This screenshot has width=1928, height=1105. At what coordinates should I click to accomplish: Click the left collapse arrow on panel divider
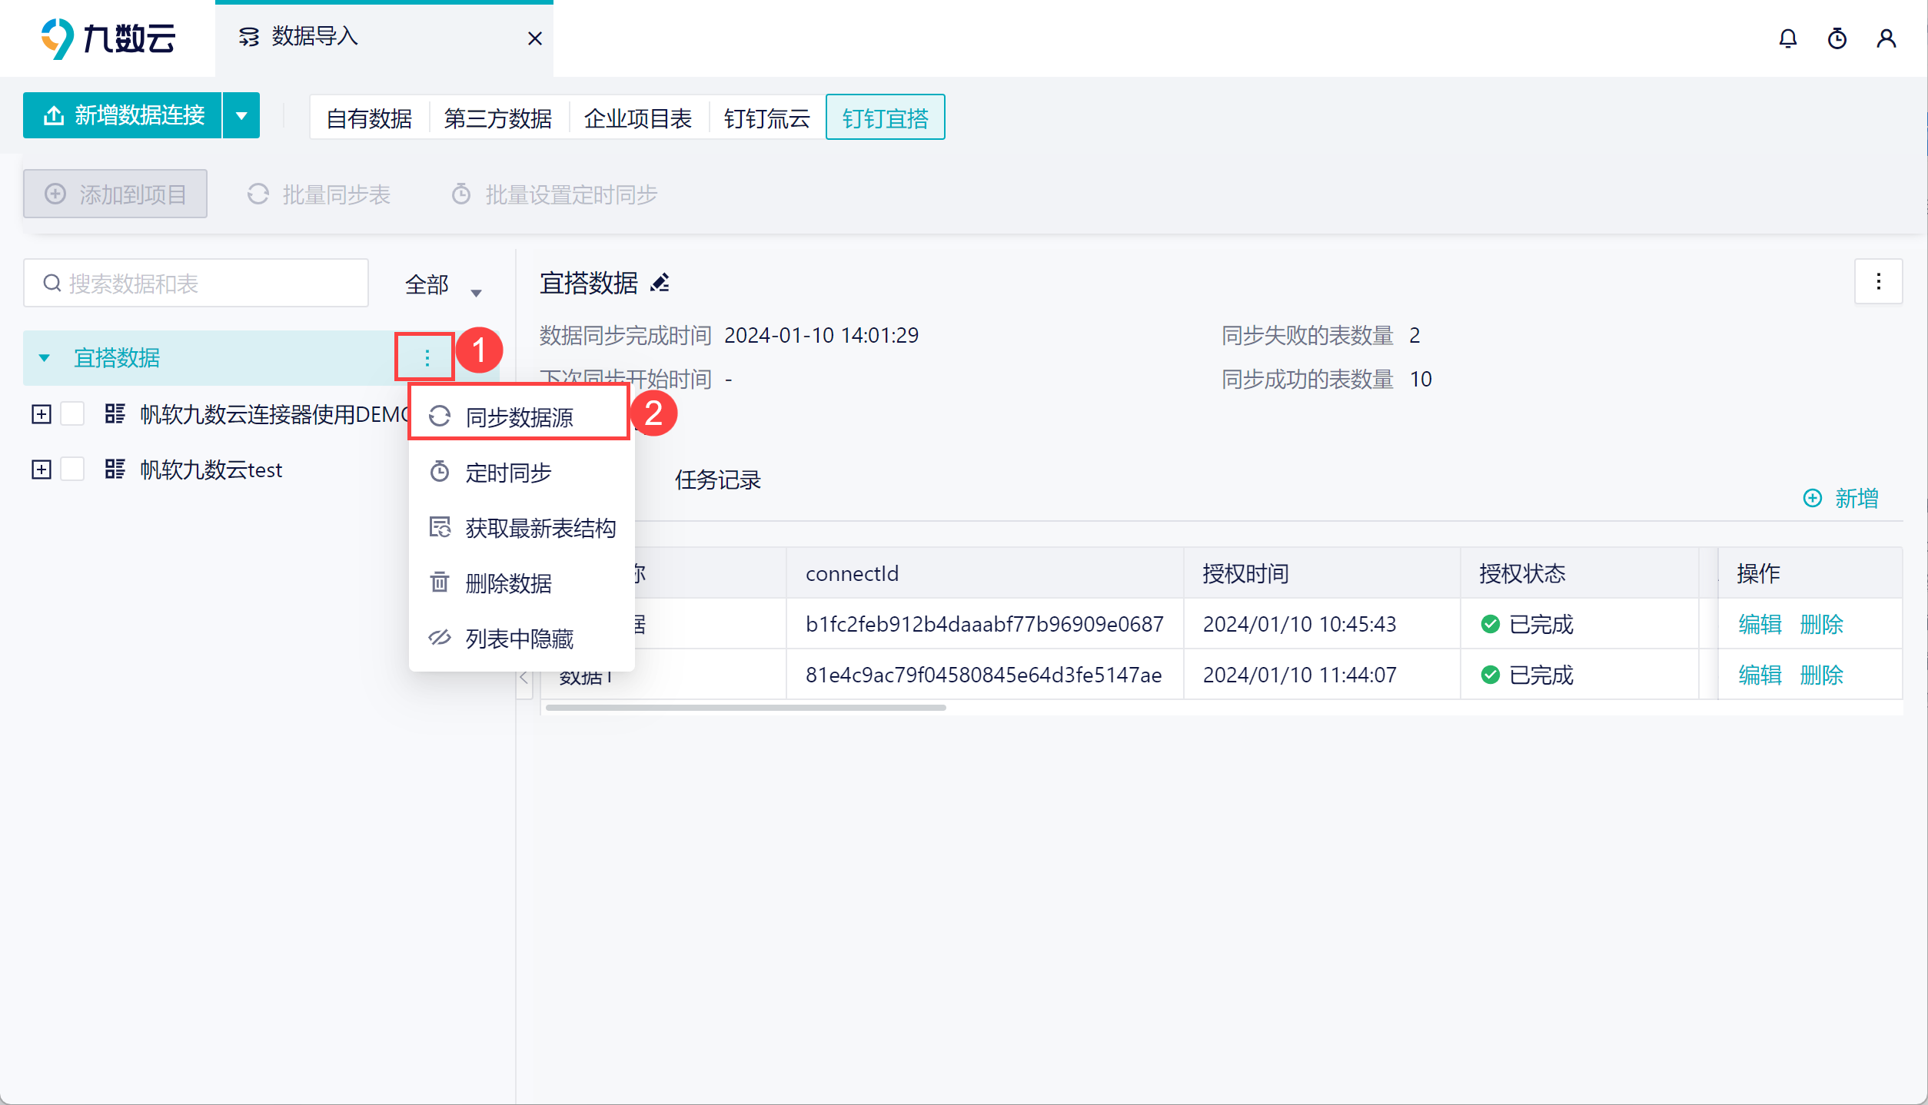click(524, 678)
